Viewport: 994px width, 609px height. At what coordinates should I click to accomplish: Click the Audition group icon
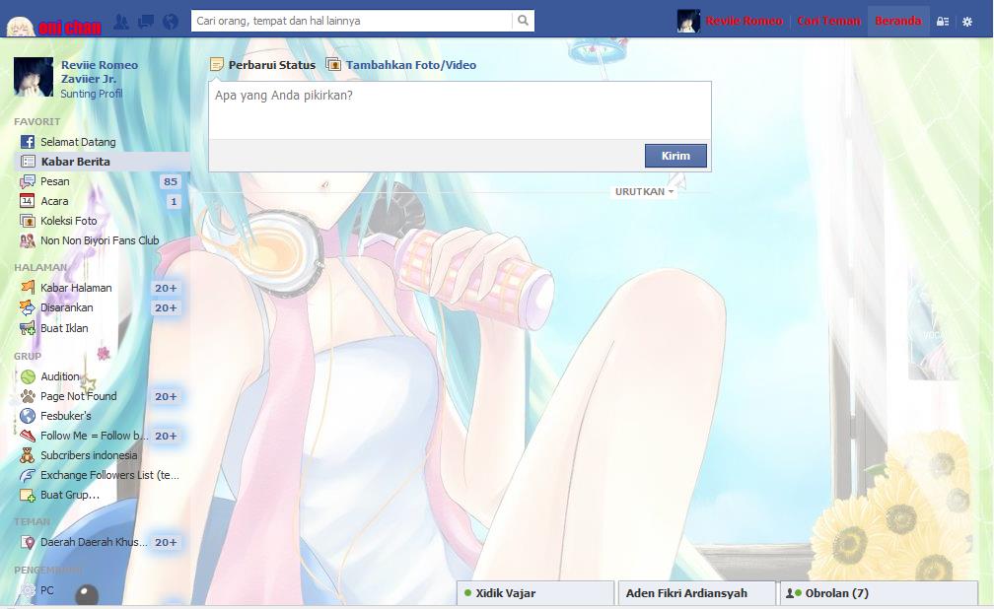coord(28,376)
